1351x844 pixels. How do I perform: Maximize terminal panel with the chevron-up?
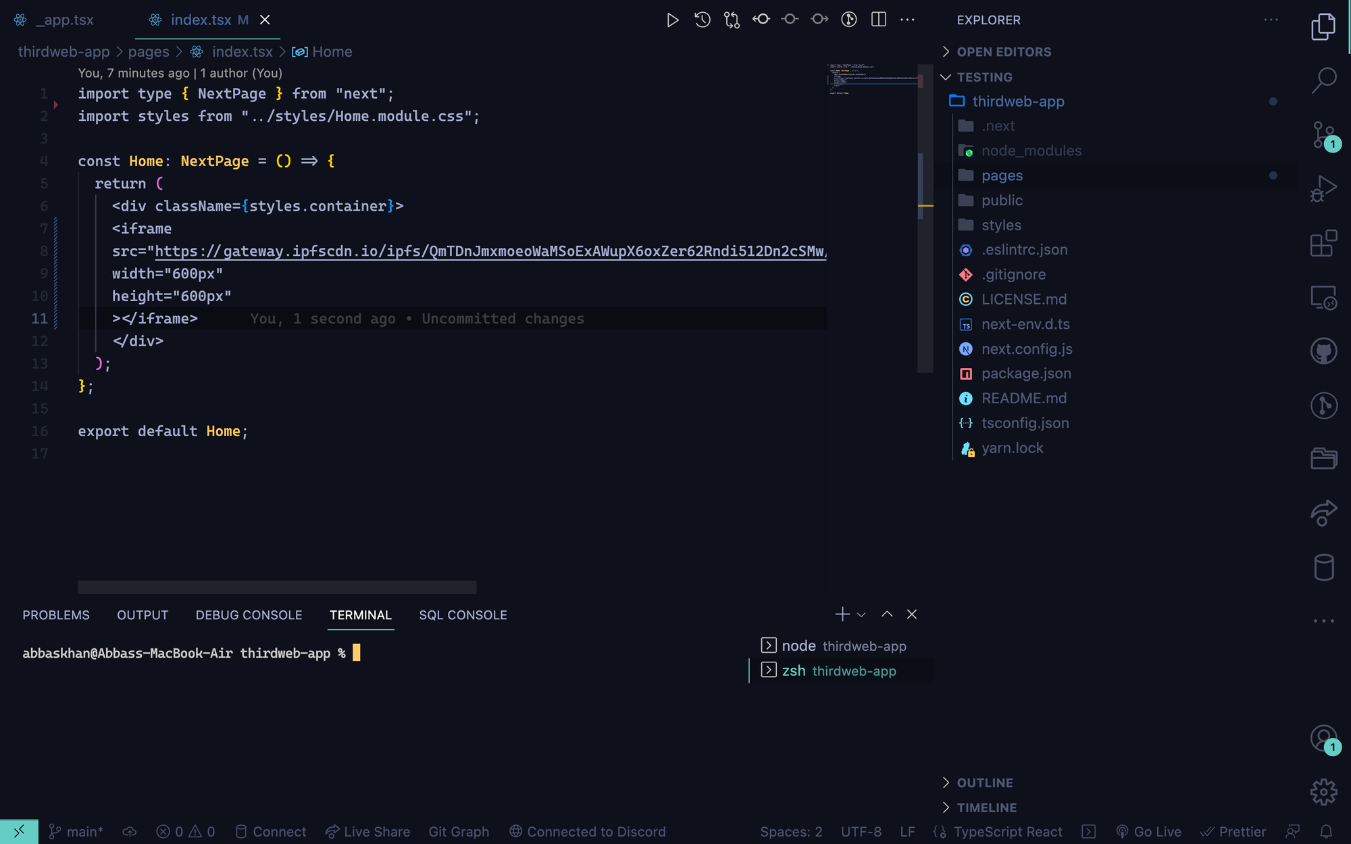click(x=887, y=614)
